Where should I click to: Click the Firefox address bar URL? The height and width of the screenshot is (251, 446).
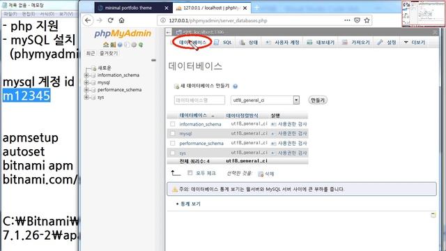click(x=218, y=20)
